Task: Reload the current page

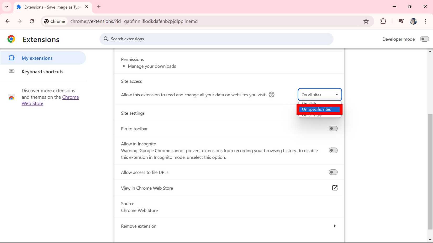Action: (x=32, y=21)
